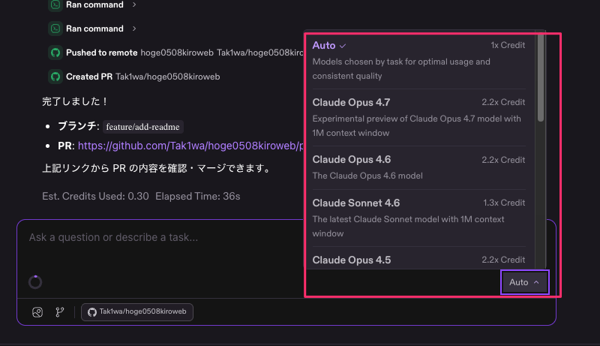Image resolution: width=600 pixels, height=346 pixels.
Task: Select the Auto model option
Action: pyautogui.click(x=418, y=60)
